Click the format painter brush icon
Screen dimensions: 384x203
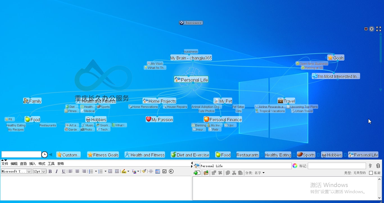coord(144,171)
